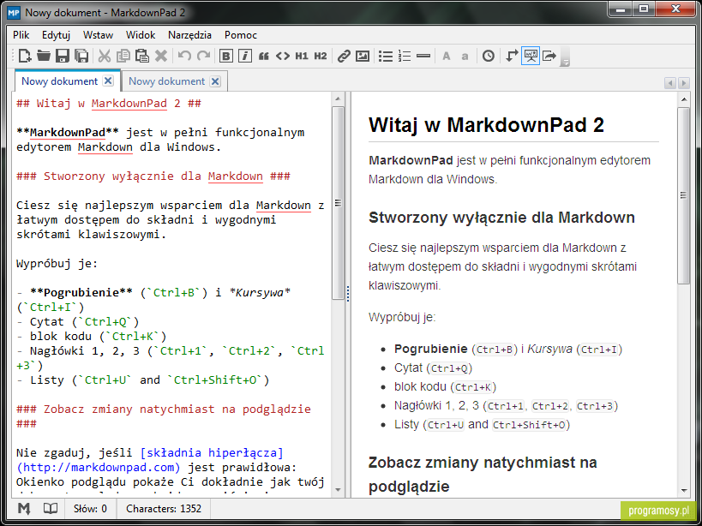Expand the toolbar overflow options

pyautogui.click(x=566, y=57)
